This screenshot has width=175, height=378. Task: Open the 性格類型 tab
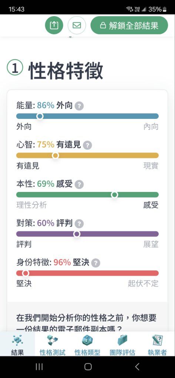[87, 344]
